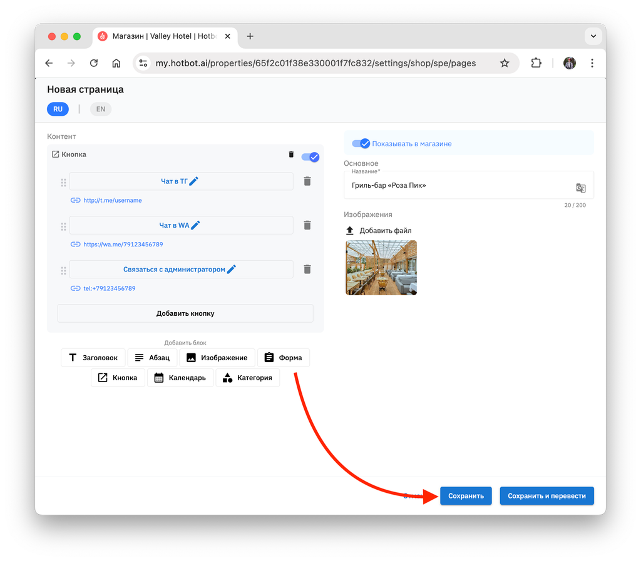The height and width of the screenshot is (561, 641).
Task: Go back to previous browser page
Action: click(49, 63)
